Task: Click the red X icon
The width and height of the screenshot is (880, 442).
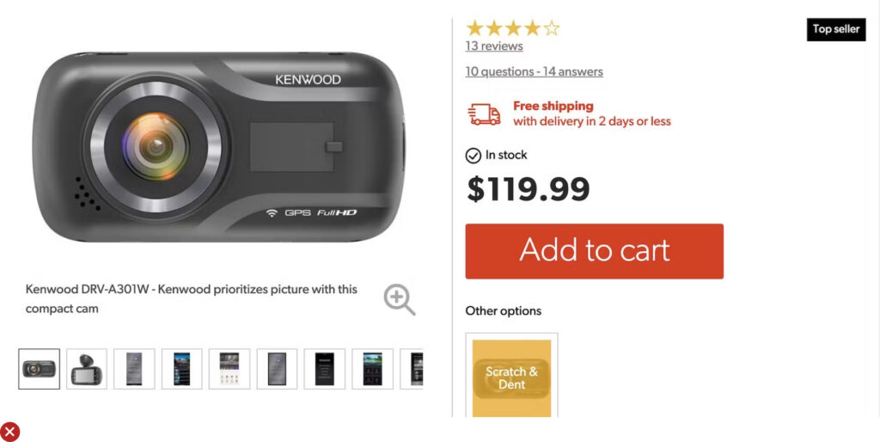Action: coord(9,432)
